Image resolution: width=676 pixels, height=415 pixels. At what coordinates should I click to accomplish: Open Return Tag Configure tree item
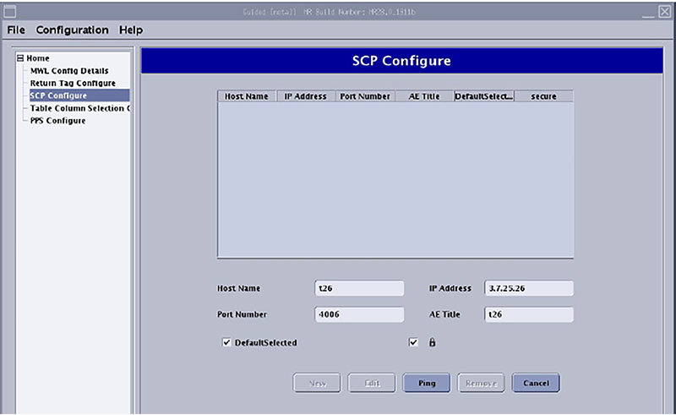pos(73,83)
